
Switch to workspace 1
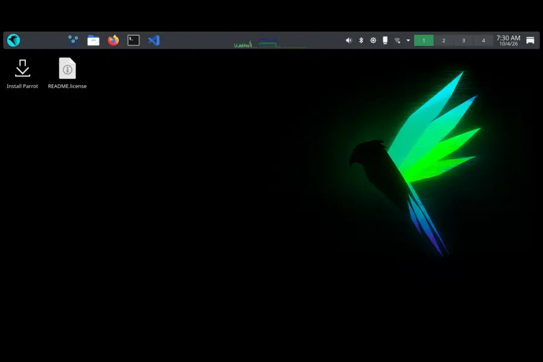[x=424, y=40]
